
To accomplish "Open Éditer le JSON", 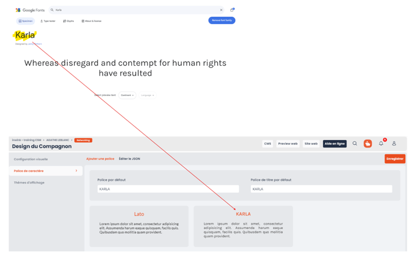I will 129,159.
